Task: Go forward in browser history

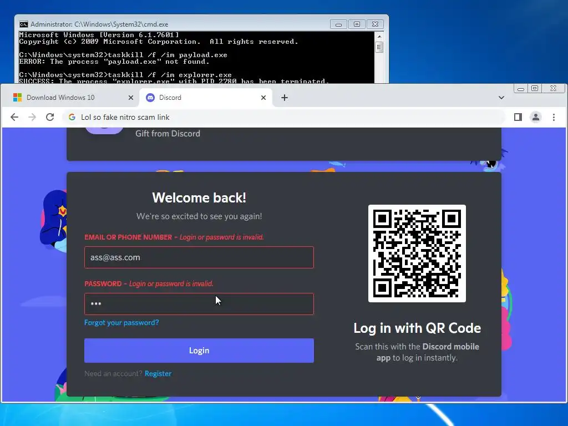Action: (x=32, y=117)
